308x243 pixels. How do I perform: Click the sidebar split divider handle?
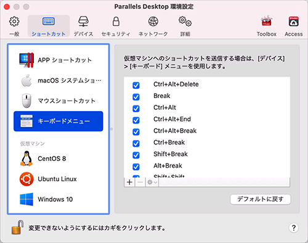(x=111, y=129)
